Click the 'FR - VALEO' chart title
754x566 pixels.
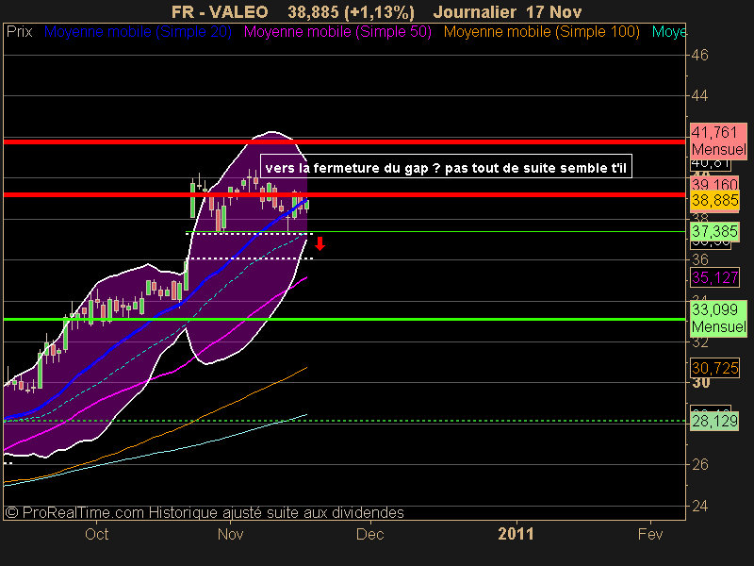pos(220,11)
